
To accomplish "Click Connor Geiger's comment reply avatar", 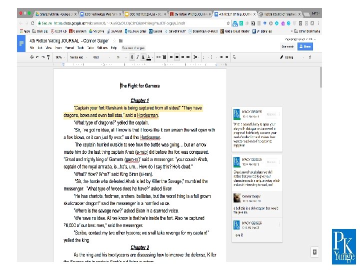I will click(x=237, y=198).
